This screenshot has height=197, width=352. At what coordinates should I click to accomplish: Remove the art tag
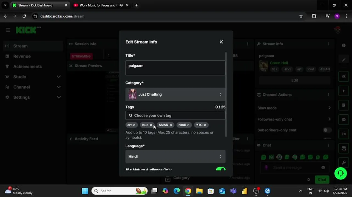134,125
